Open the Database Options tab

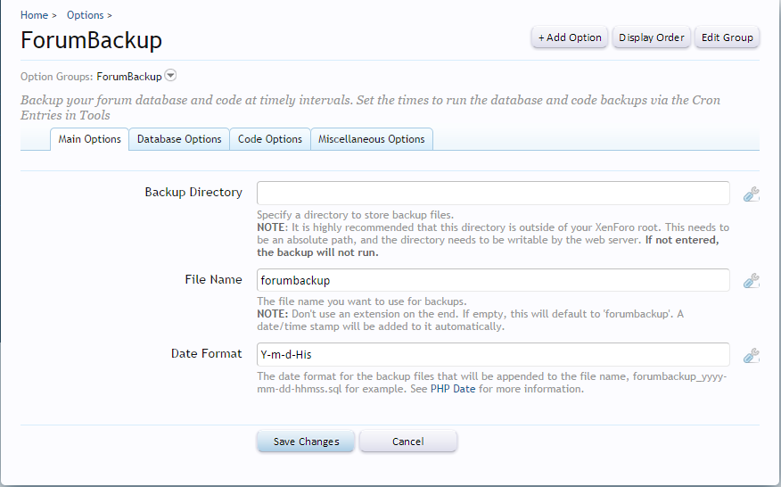(x=179, y=139)
